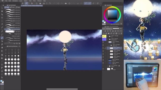Click the Save icon in command bar

pos(44,3)
